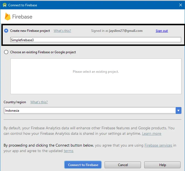Expand the Indonesia country dropdown arrow
185x171 pixels.
coord(178,111)
